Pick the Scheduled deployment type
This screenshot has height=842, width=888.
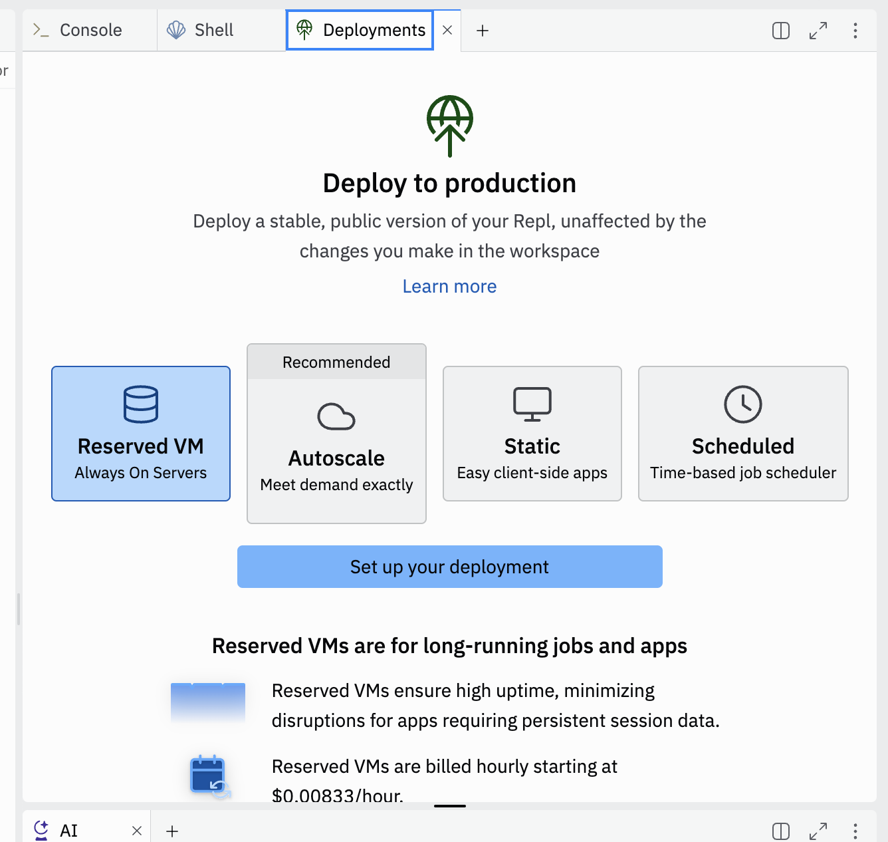click(742, 434)
